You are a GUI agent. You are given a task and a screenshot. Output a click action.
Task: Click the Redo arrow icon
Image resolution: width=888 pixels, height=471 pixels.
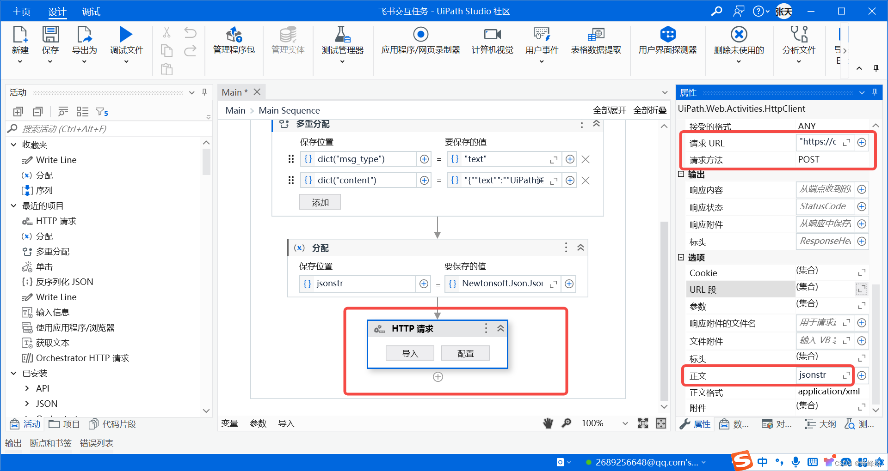[190, 51]
